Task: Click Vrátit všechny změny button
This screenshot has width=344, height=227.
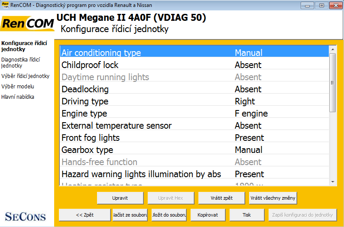Action: point(273,198)
